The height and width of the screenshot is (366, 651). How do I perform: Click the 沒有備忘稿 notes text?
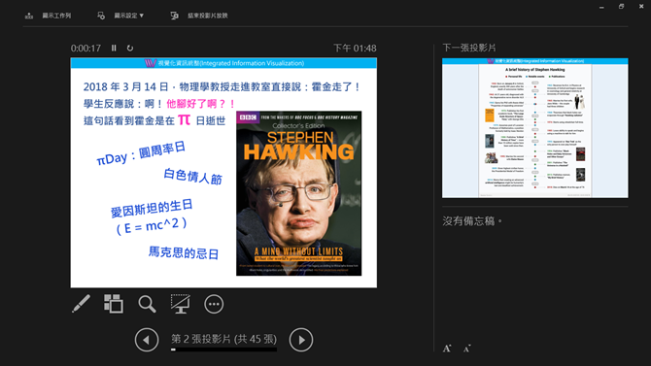coord(472,221)
